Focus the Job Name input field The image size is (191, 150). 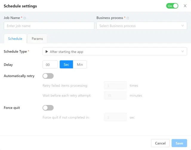coord(49,26)
